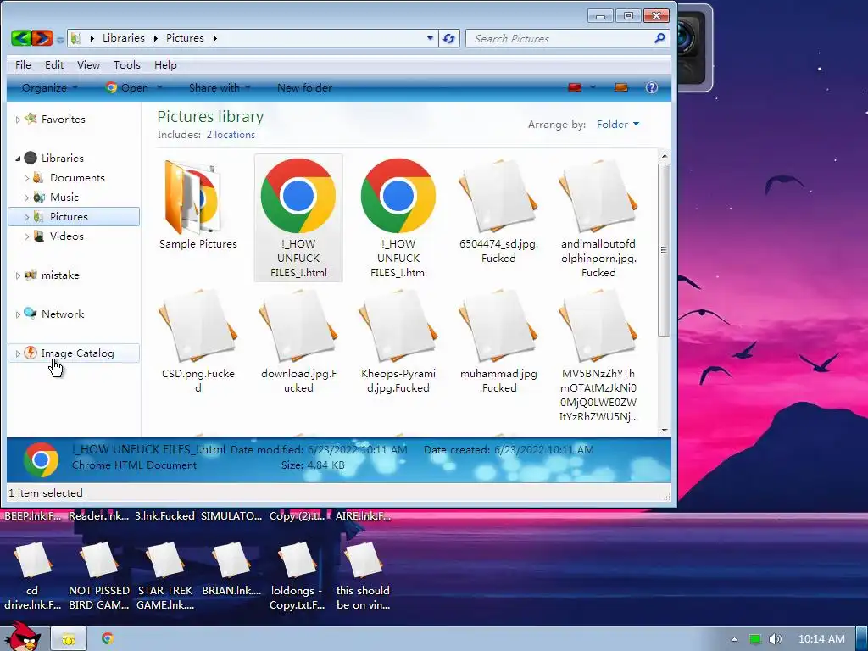Toggle the orange preview pane icon
The image size is (868, 651).
click(x=621, y=87)
